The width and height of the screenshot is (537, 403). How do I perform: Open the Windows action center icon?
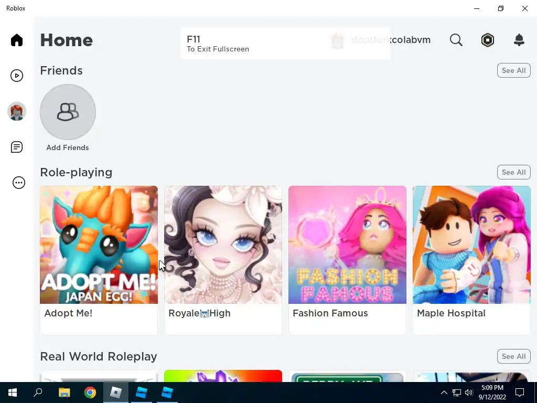point(520,393)
